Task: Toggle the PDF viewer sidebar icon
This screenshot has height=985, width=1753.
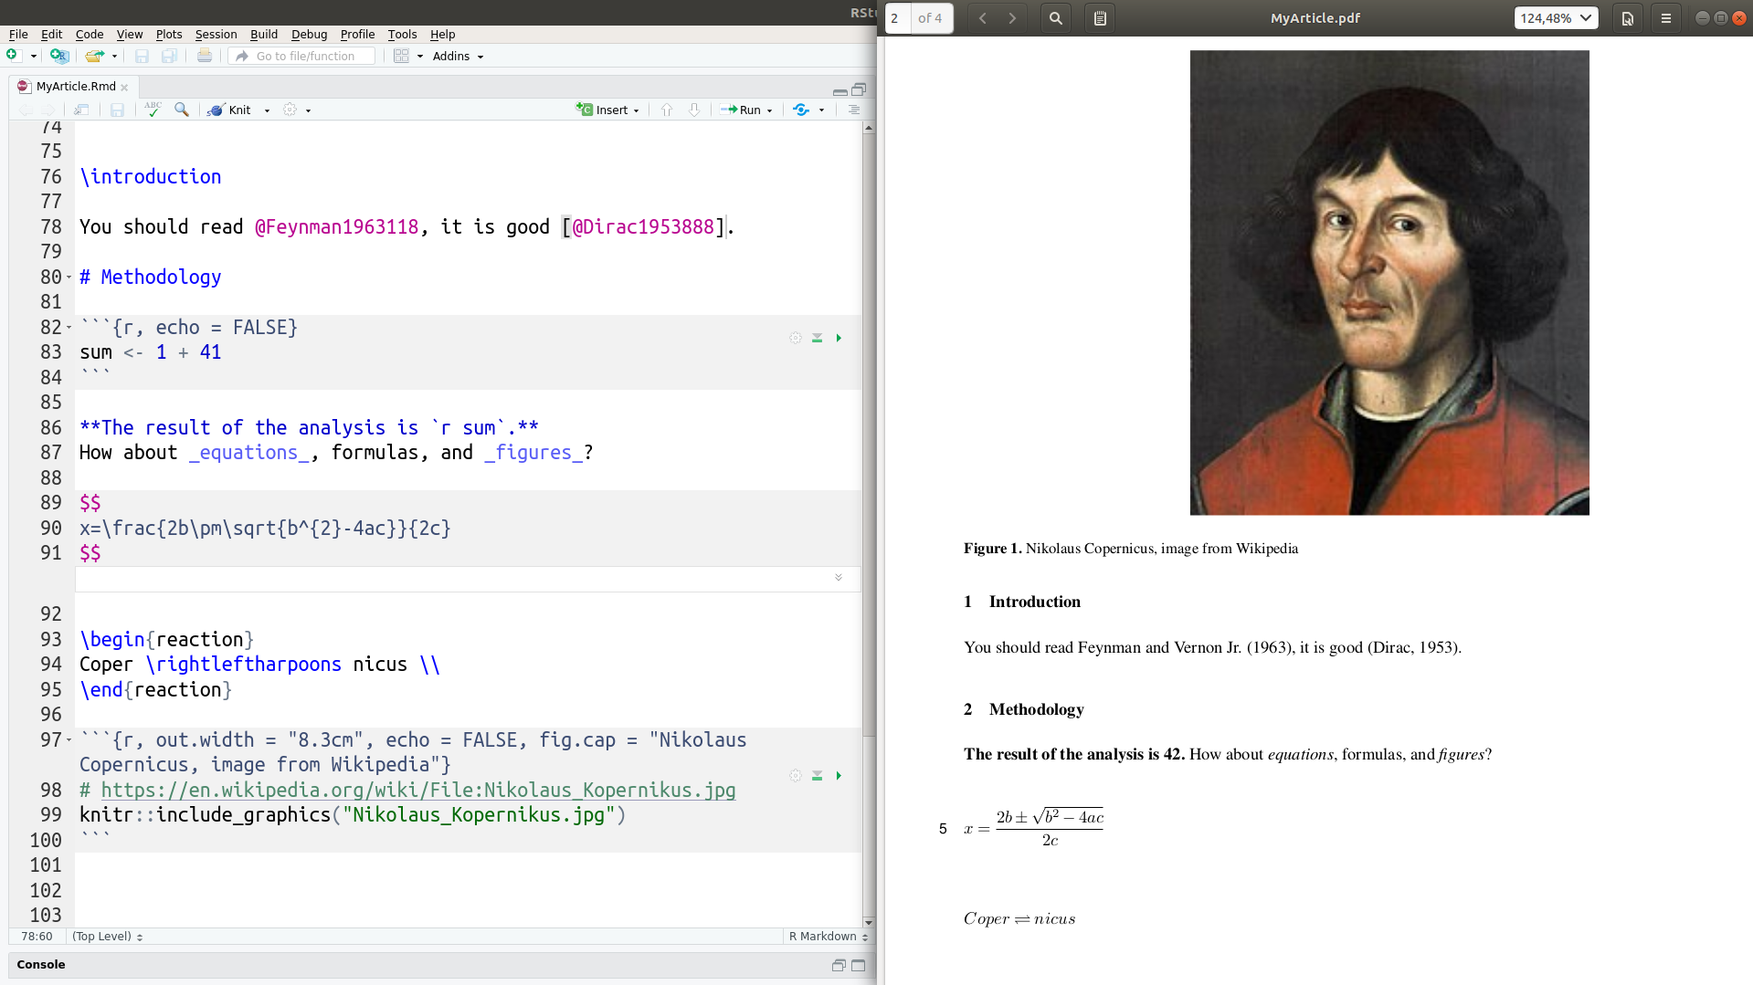Action: 1100,18
